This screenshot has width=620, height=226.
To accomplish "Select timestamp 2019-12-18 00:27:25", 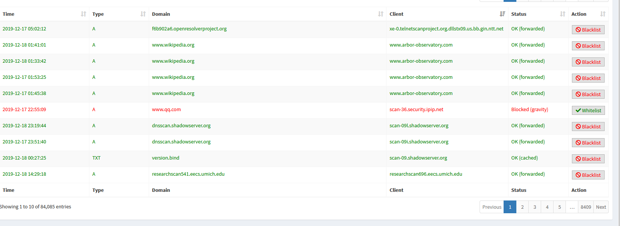I will 24,158.
